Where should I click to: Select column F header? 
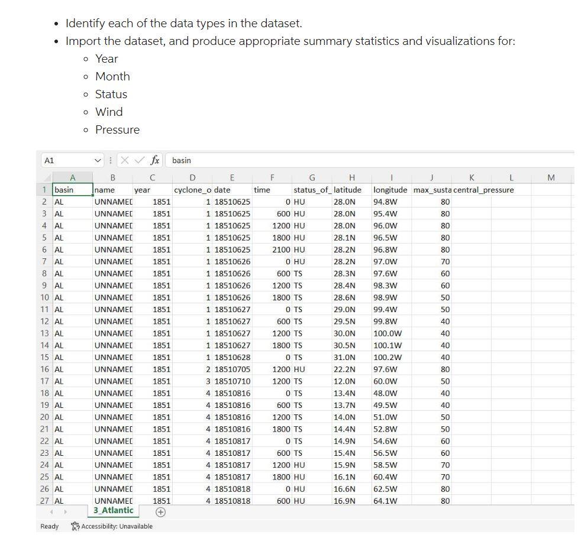click(x=272, y=178)
